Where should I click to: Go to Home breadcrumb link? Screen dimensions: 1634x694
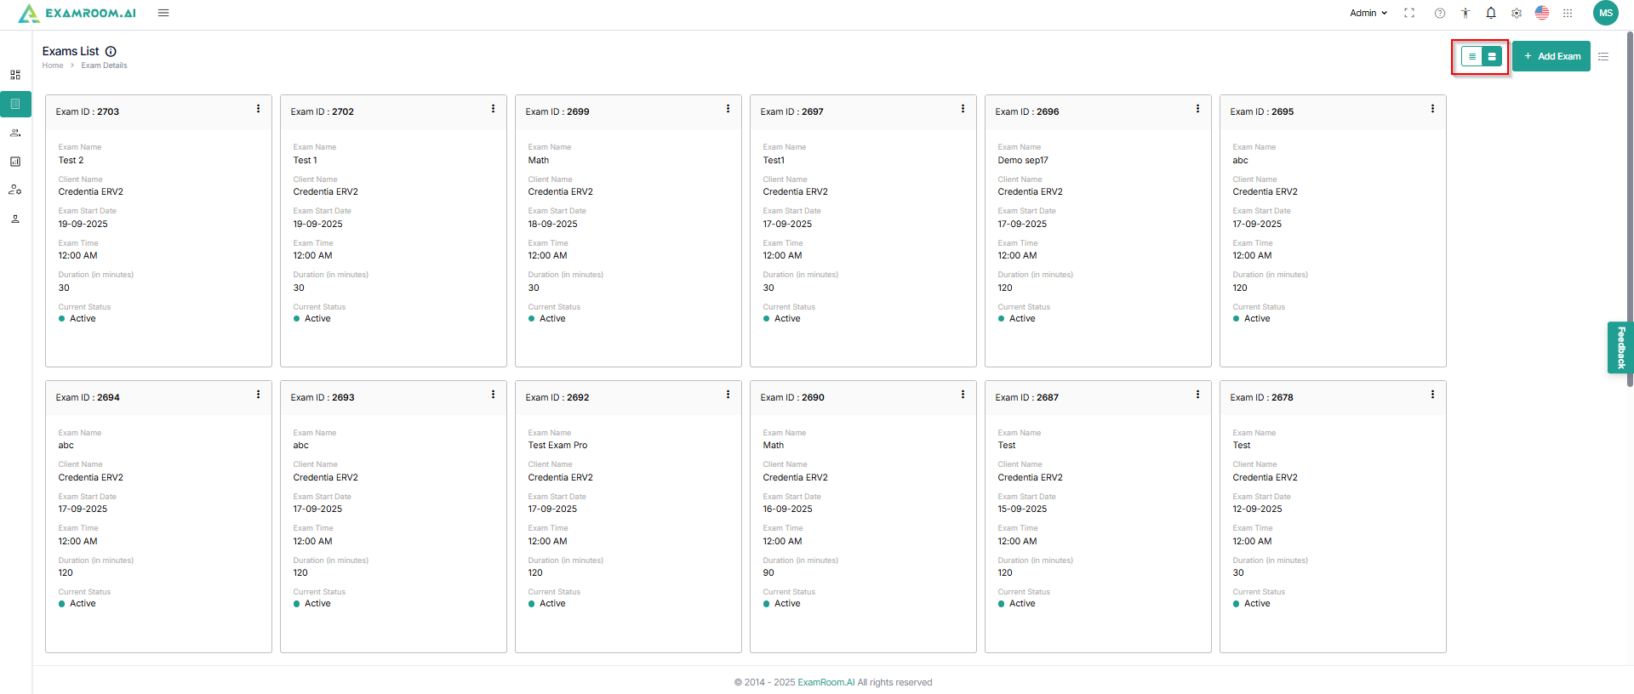coord(53,65)
